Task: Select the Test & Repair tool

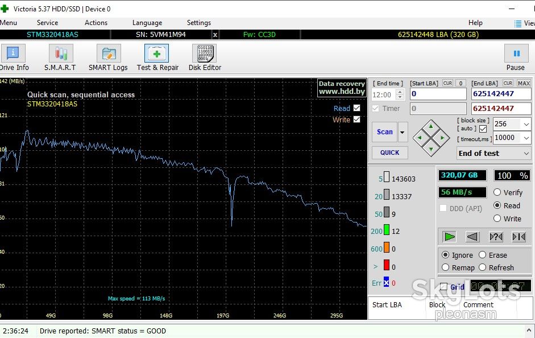Action: 157,57
